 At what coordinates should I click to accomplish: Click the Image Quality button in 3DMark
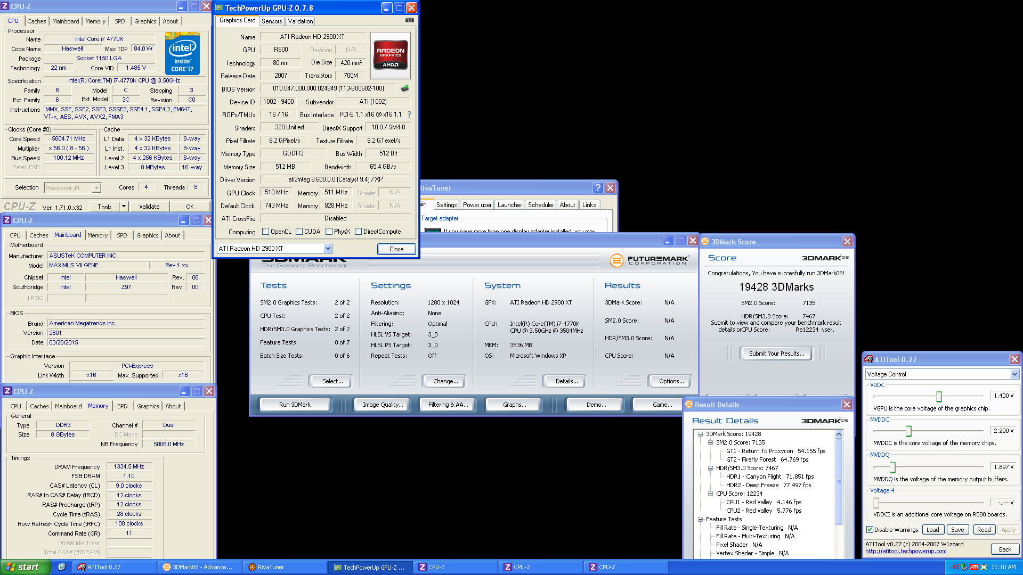click(x=383, y=405)
